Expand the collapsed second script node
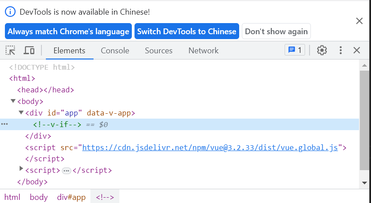371x203 pixels. point(21,168)
